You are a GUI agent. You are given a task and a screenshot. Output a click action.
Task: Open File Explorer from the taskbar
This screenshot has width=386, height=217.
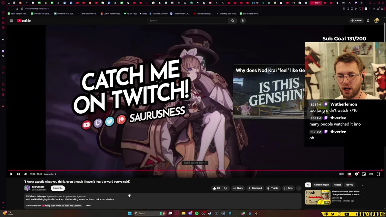[183, 213]
